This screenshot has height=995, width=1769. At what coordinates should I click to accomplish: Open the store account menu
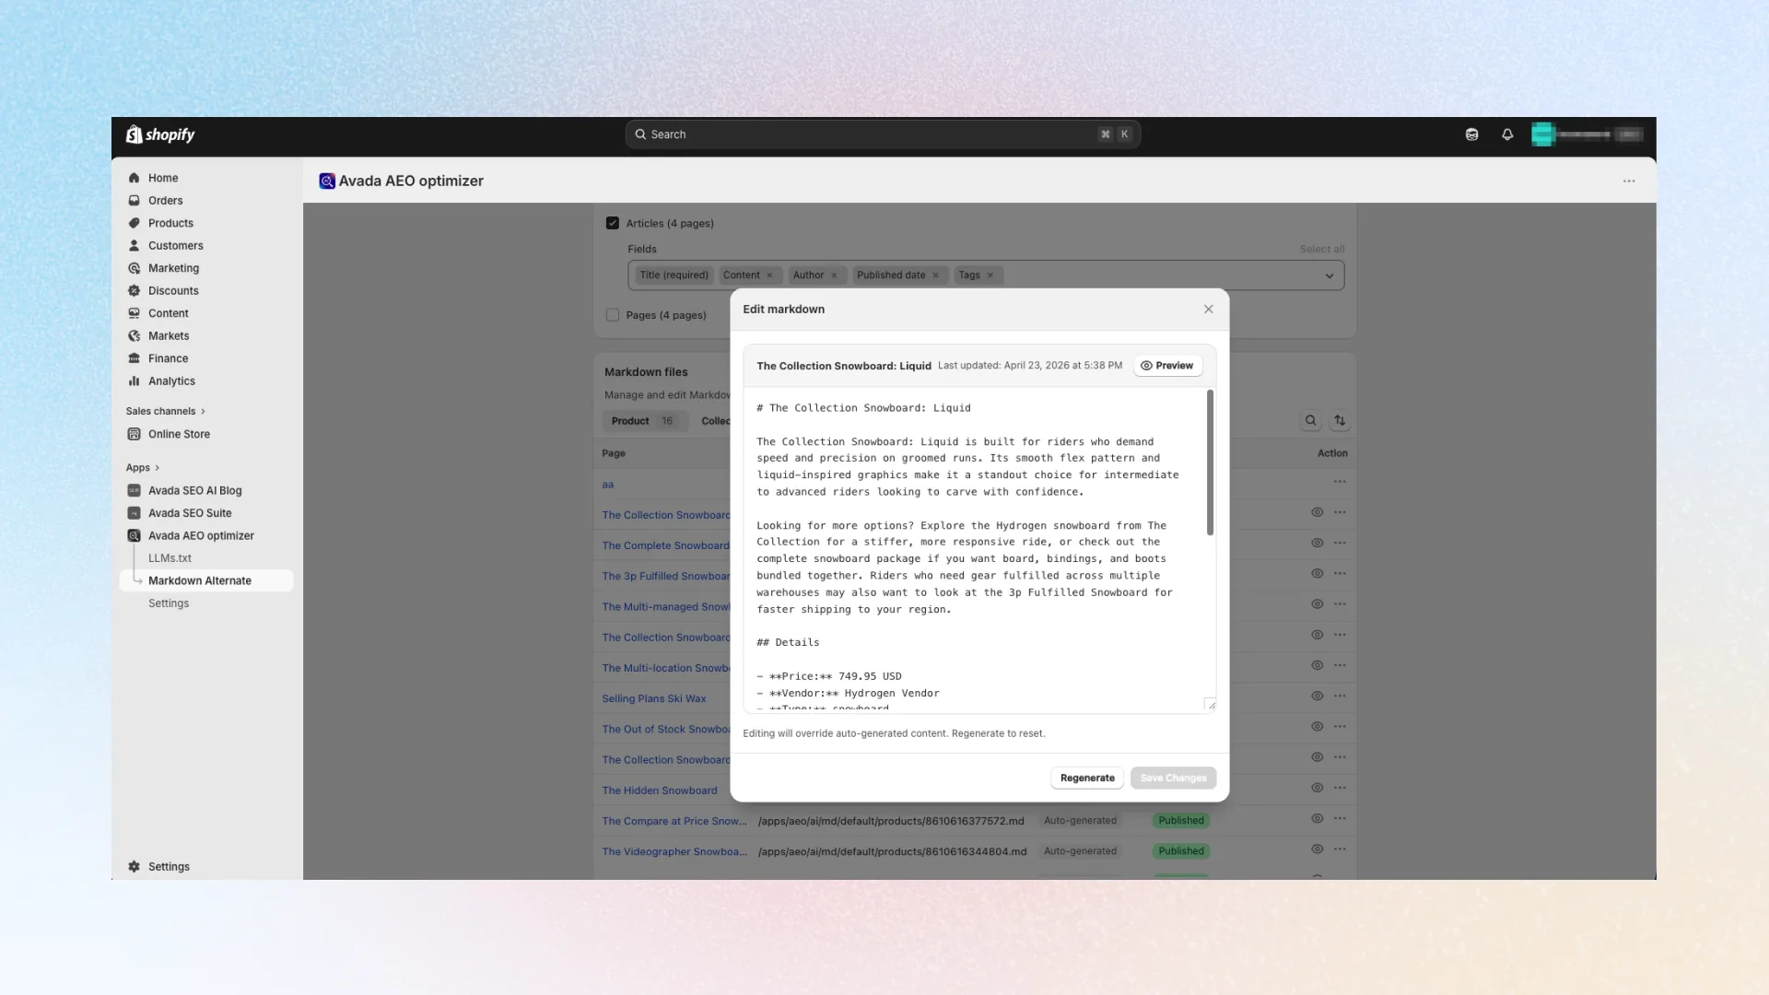[1587, 135]
